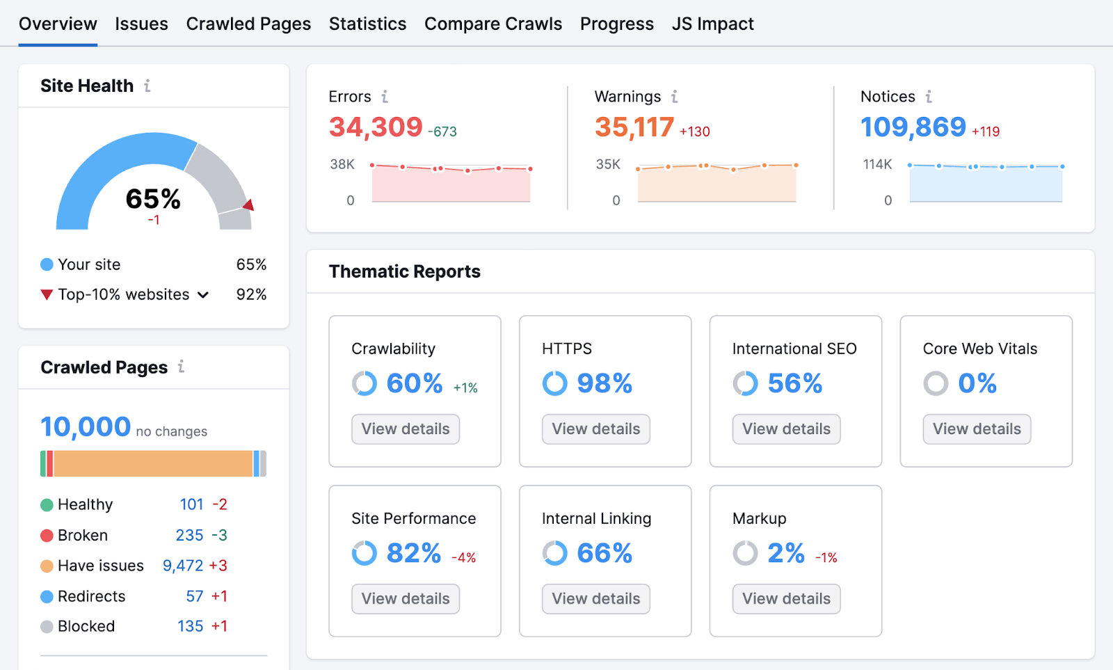View details for Site Performance
Screen dimensions: 1113x670
tap(405, 598)
